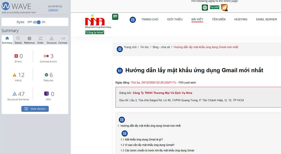
Task: Switch to the Order tab
Action: [40, 40]
